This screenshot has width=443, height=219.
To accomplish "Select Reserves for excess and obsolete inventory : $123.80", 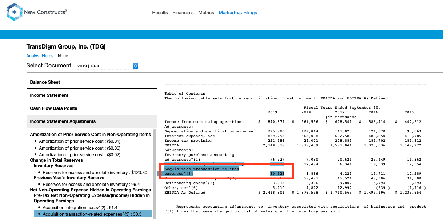I will pyautogui.click(x=95, y=173).
